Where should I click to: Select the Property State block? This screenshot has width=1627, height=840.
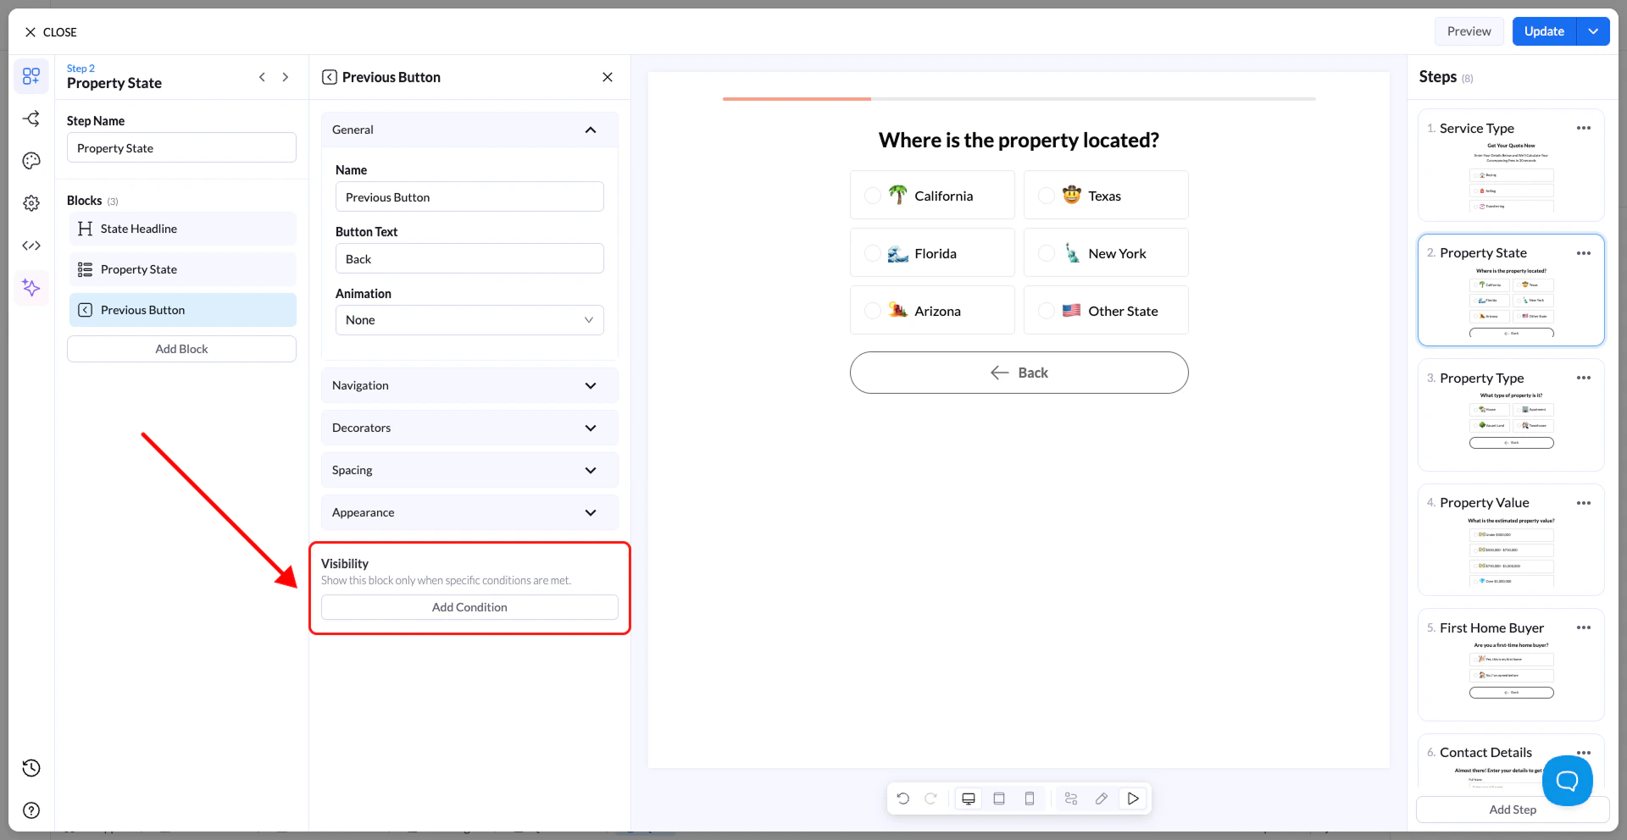[x=182, y=269]
